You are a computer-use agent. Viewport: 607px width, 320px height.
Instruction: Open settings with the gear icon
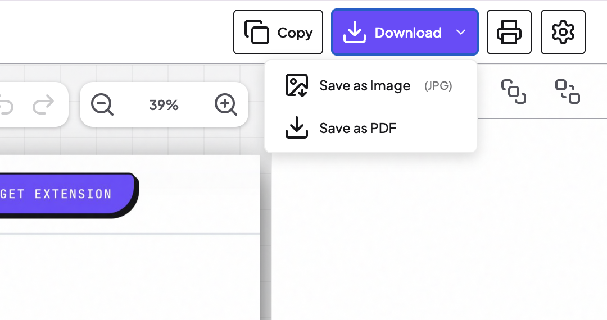point(563,32)
